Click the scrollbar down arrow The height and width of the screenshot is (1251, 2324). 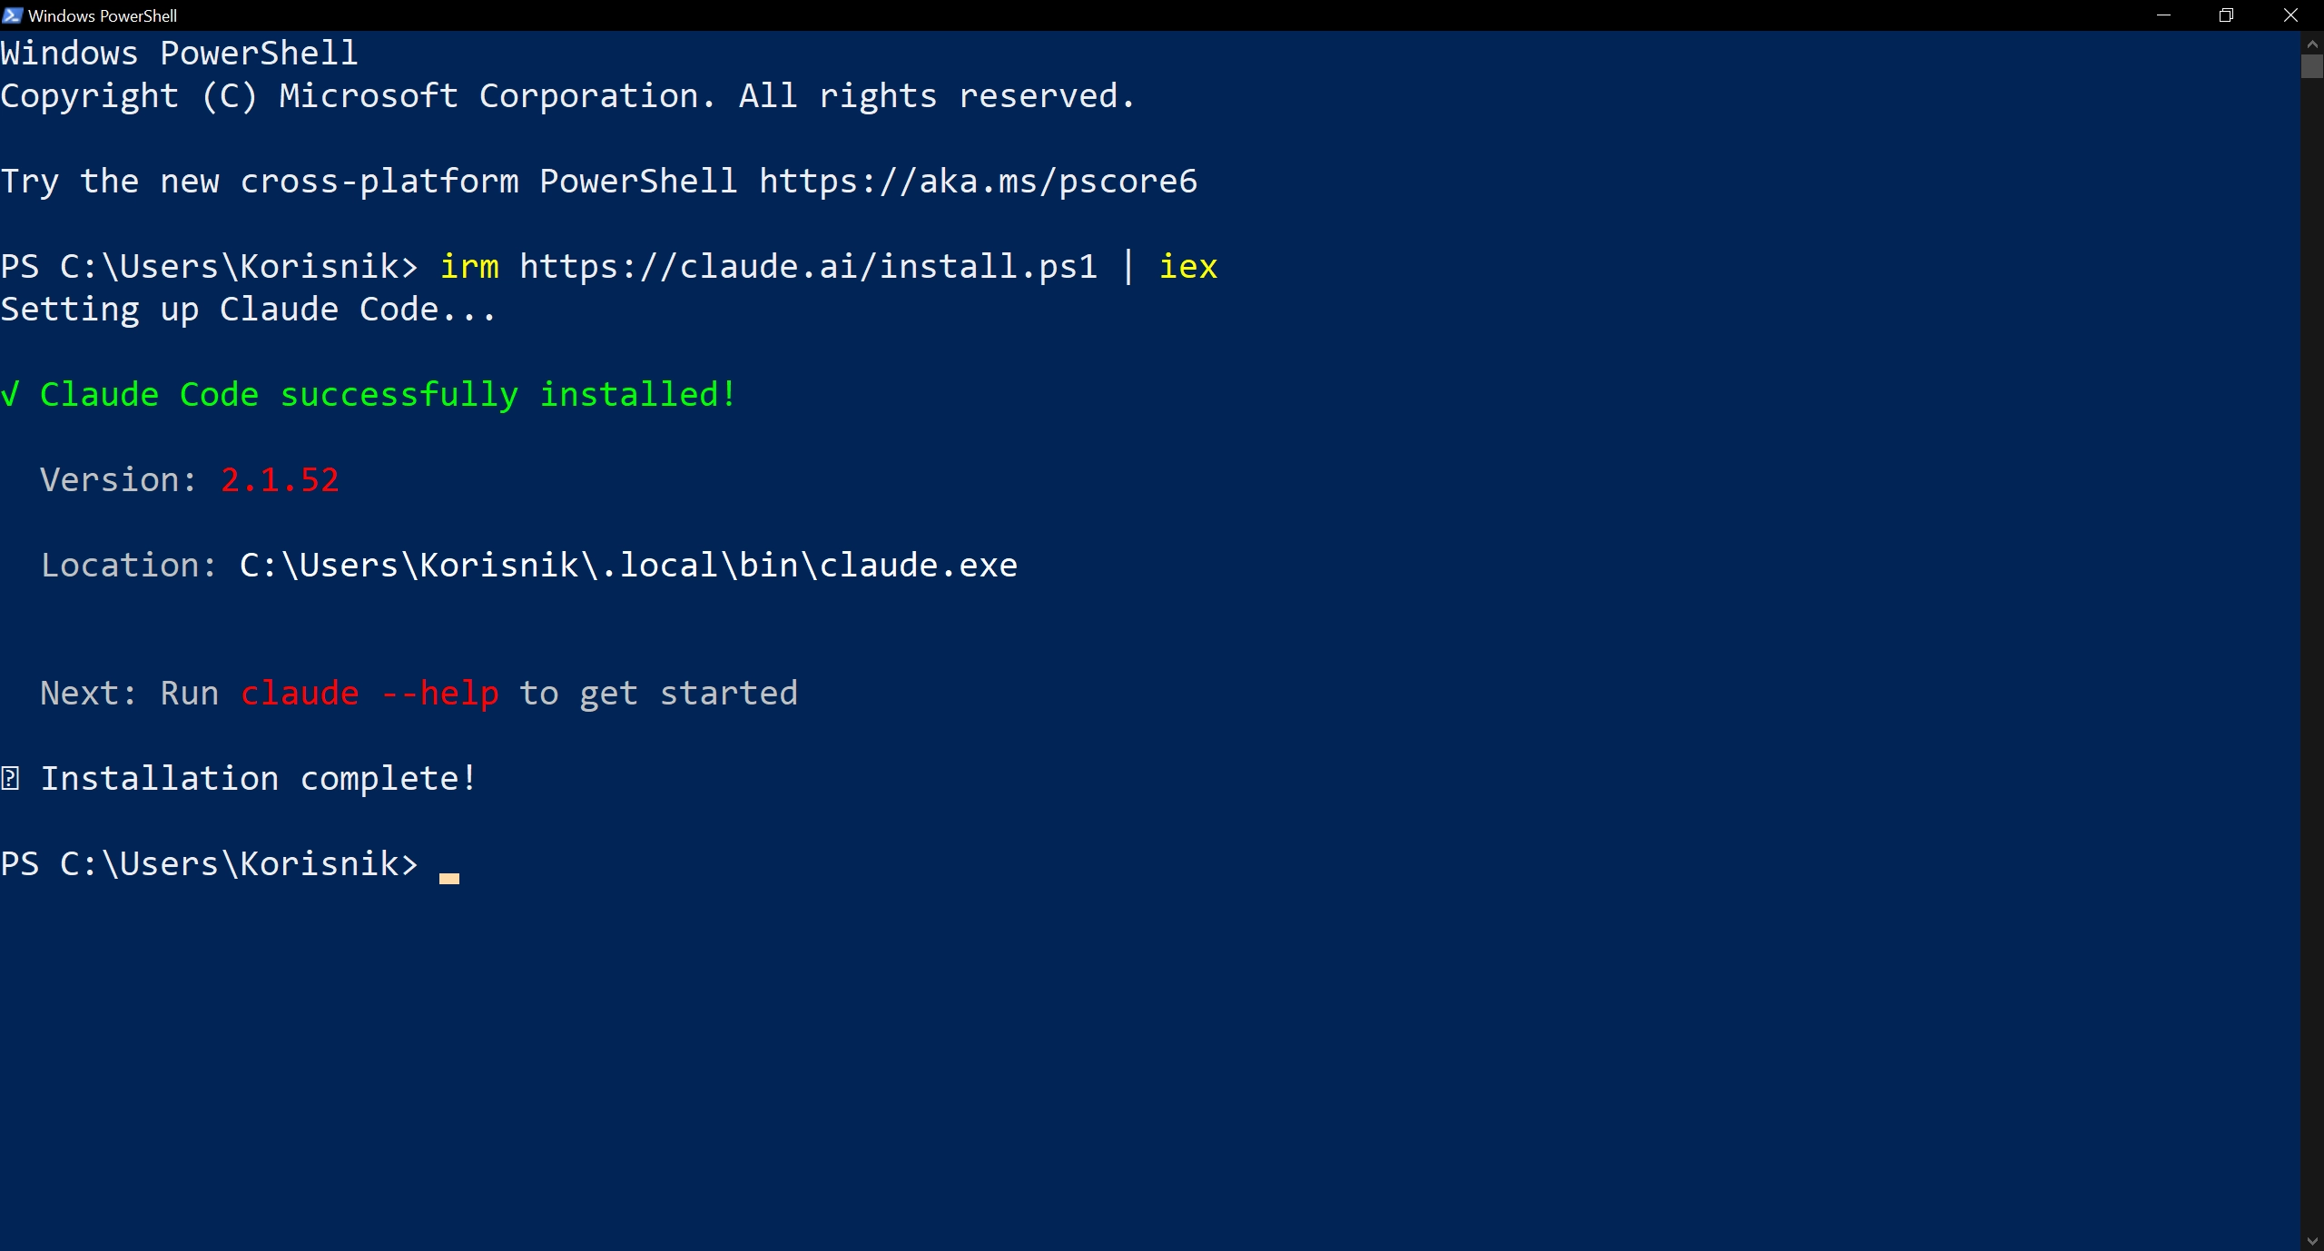pyautogui.click(x=2310, y=1239)
